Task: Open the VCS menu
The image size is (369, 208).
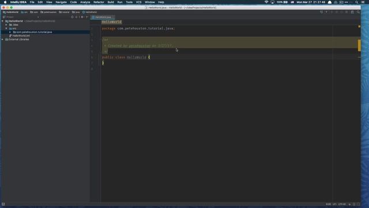Action: [138, 2]
